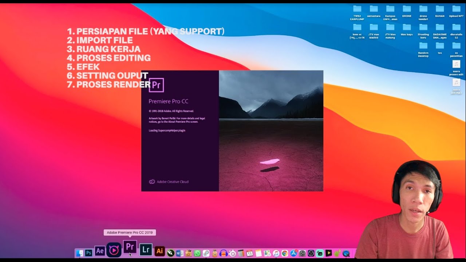Select the disnatalis 52 folder

tap(456, 31)
